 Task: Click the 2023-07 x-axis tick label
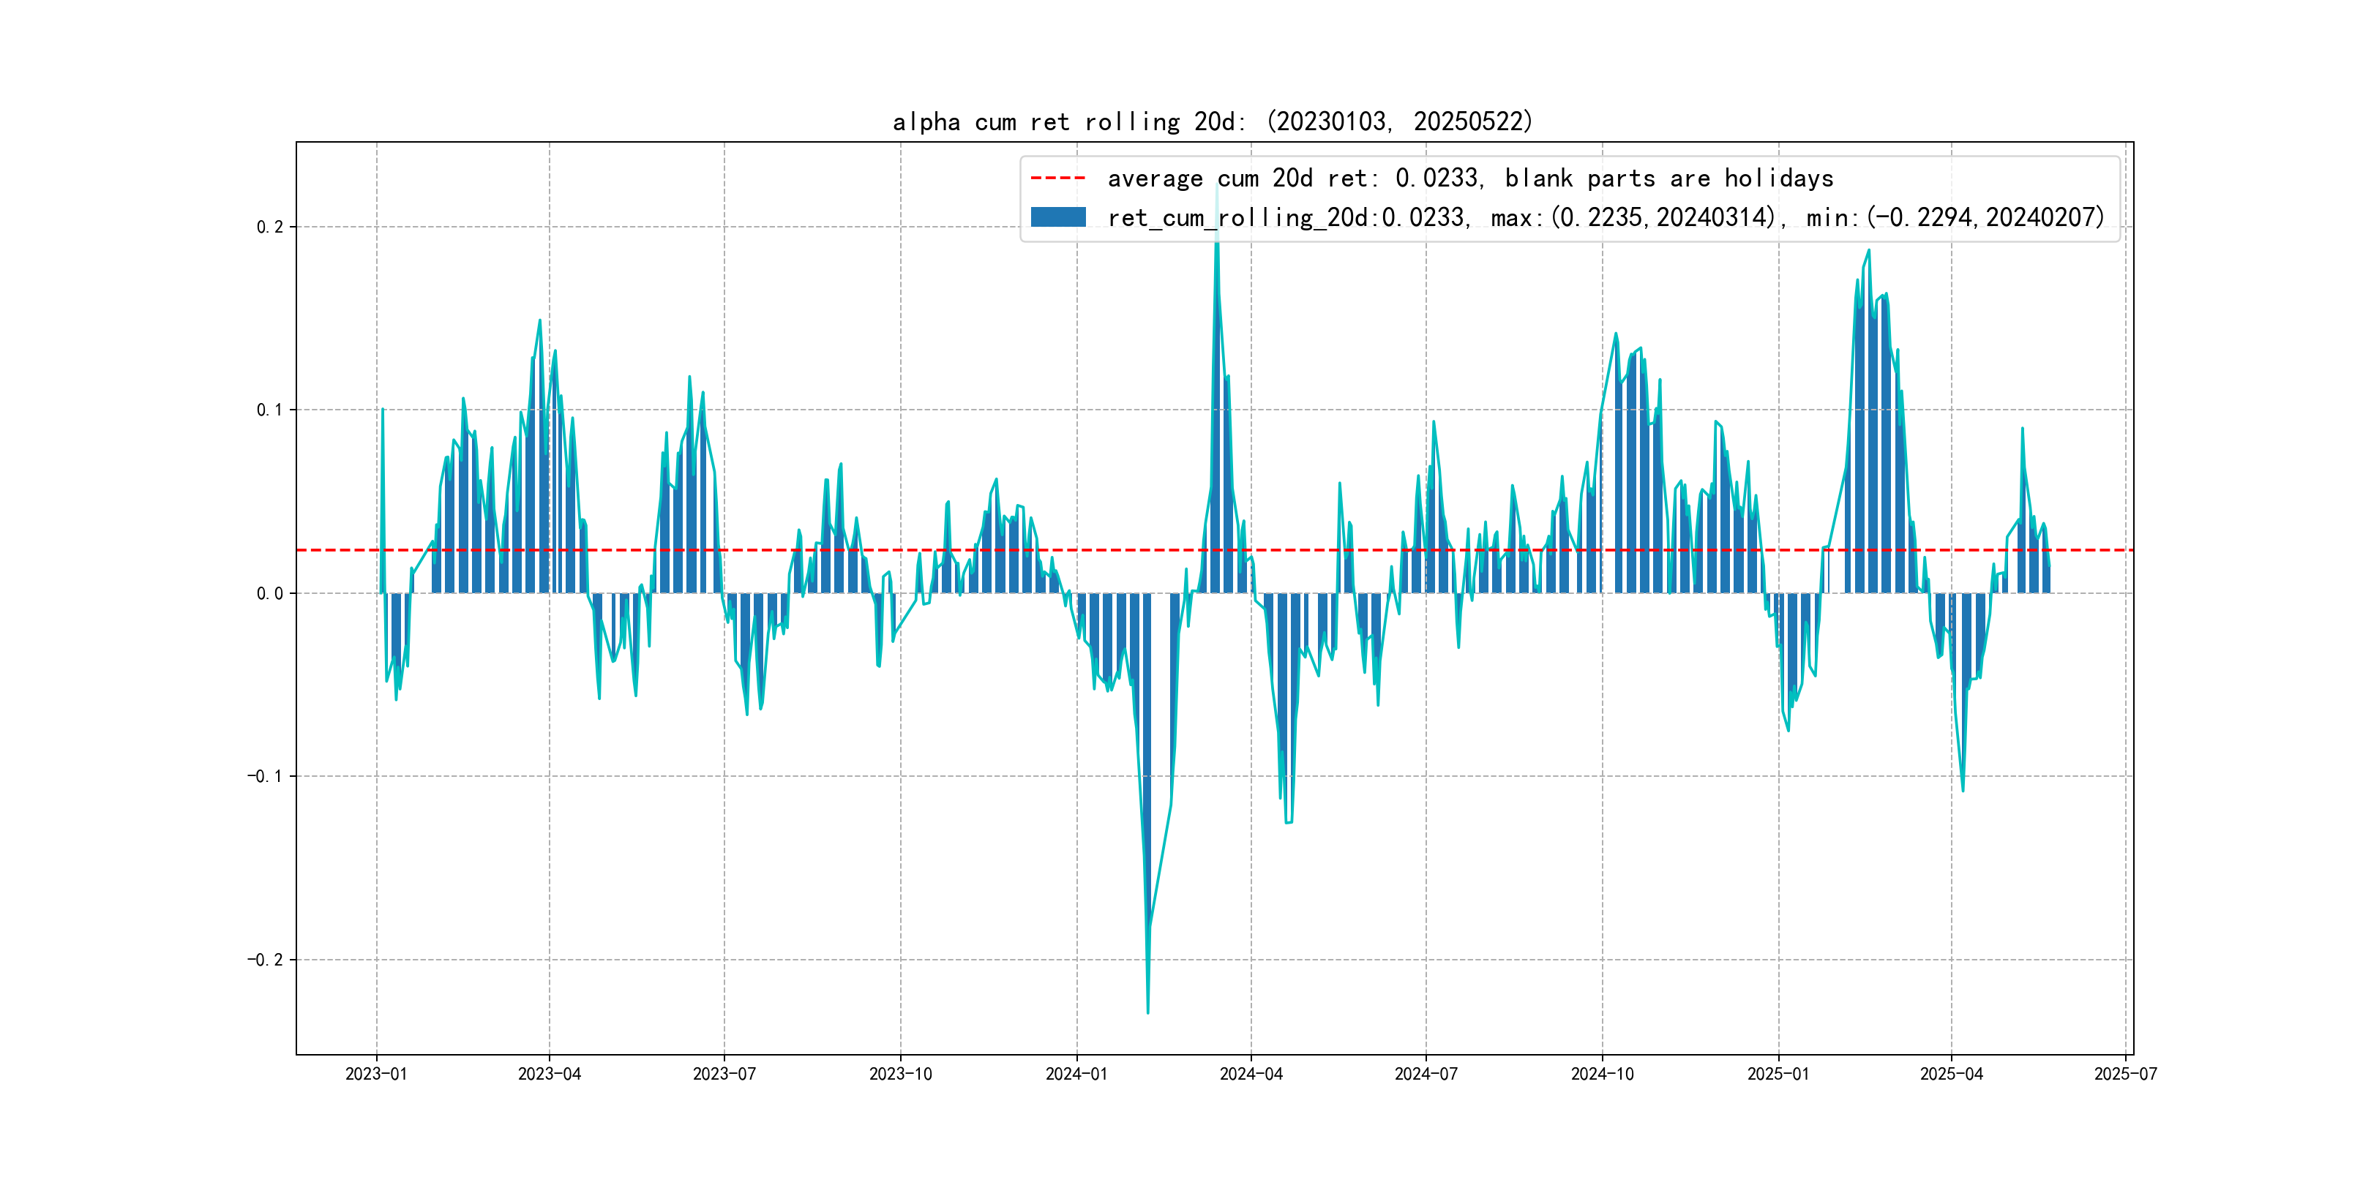tap(724, 1074)
